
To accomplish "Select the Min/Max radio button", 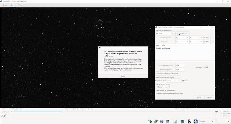I will (221, 111).
